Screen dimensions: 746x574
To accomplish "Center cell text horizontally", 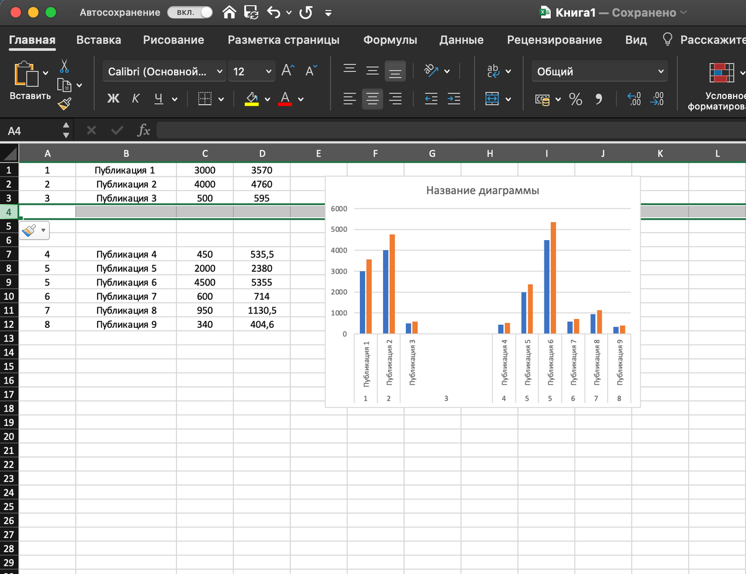I will coord(372,99).
